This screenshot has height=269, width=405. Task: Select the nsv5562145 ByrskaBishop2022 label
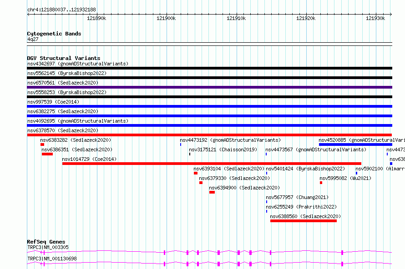point(67,73)
